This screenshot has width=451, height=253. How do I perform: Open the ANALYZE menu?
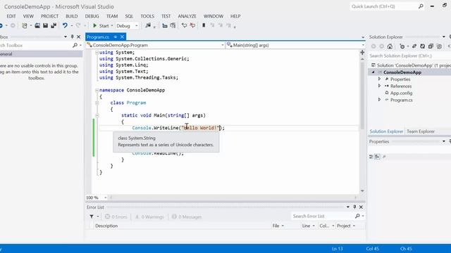pos(187,16)
